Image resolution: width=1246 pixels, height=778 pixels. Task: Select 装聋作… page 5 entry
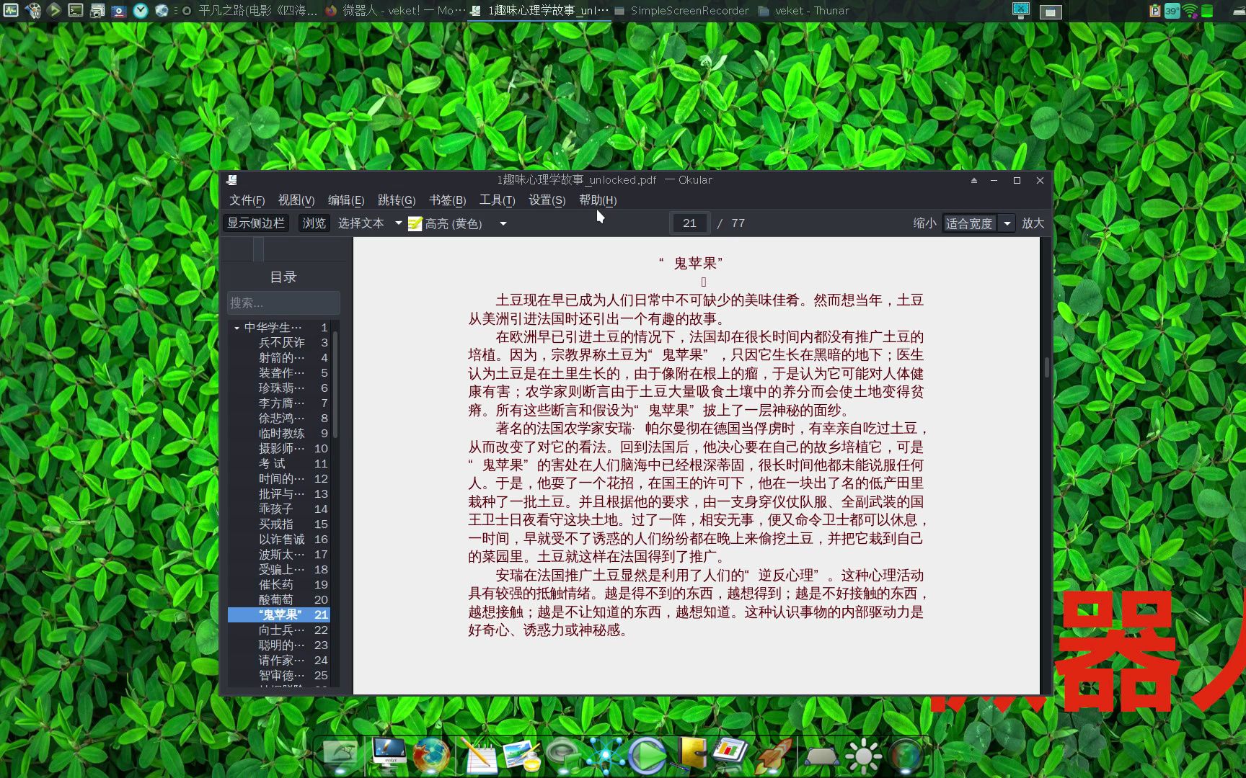tap(279, 373)
